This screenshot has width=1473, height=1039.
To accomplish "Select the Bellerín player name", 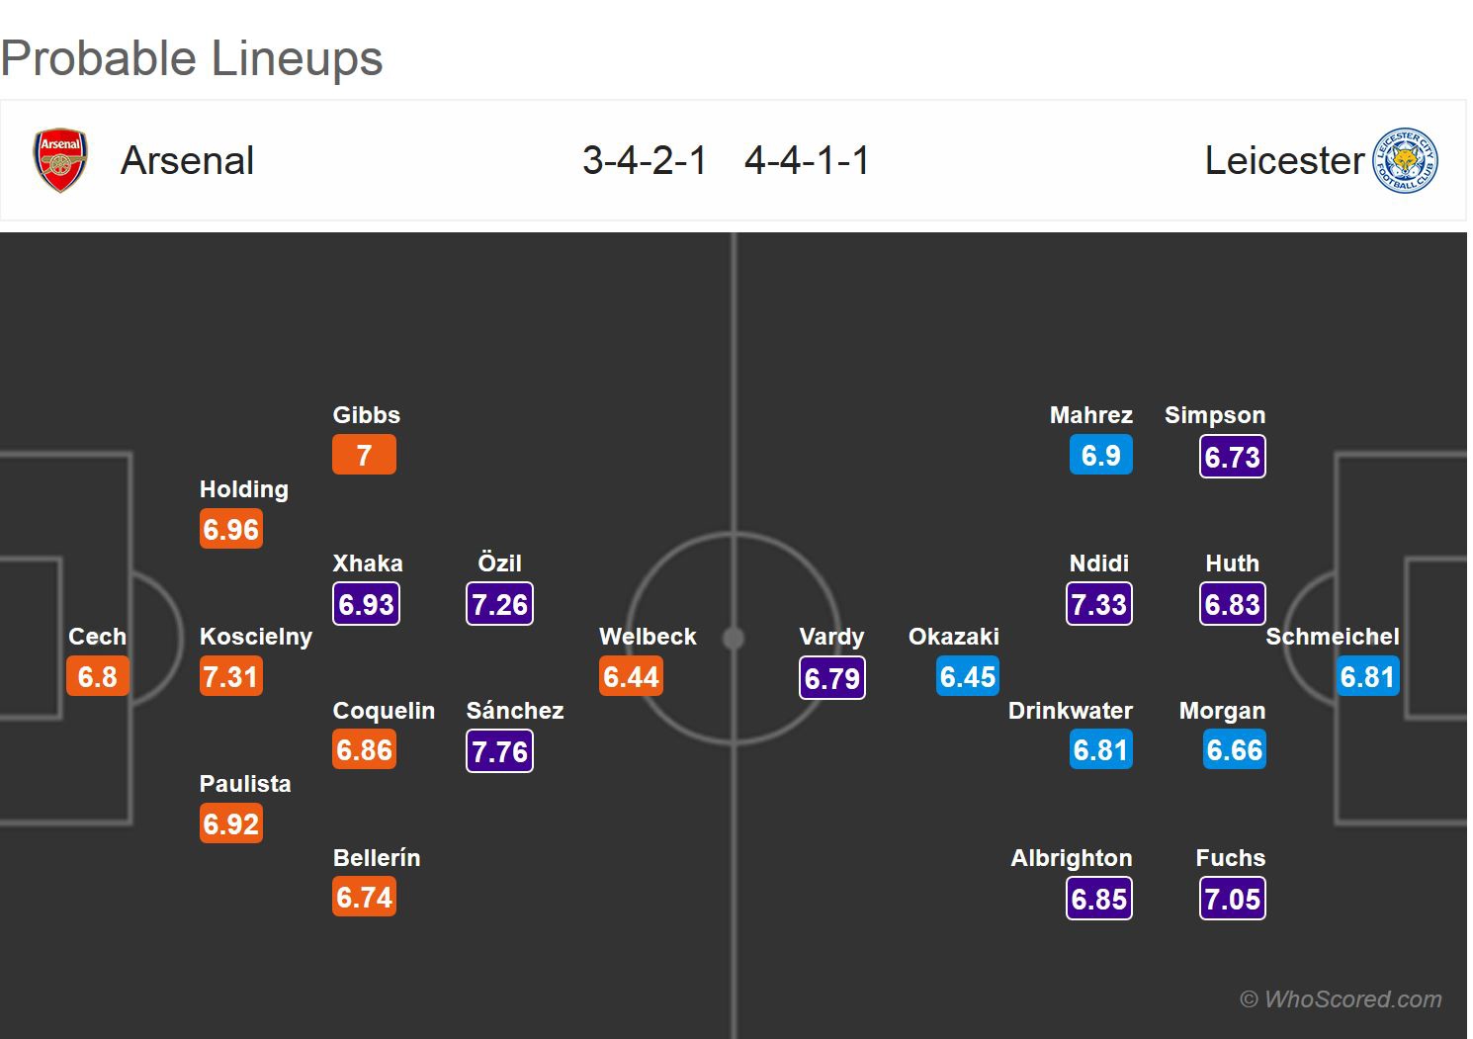I will [377, 858].
